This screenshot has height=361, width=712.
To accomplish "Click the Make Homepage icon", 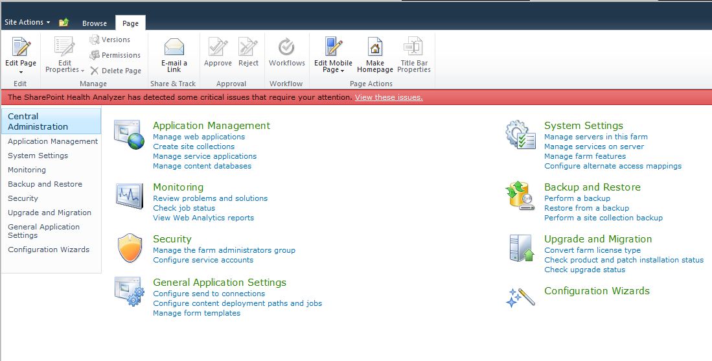I will [375, 47].
